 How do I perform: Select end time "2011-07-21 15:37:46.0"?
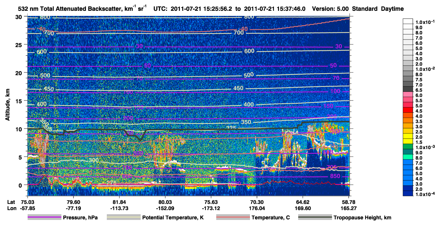[274, 9]
